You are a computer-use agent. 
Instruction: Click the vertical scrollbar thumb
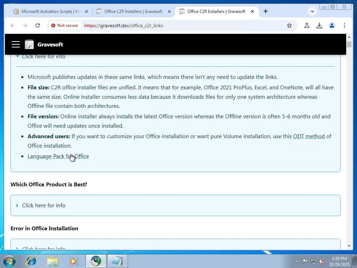(x=349, y=44)
